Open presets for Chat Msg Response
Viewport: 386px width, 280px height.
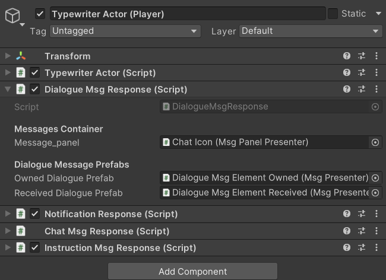tap(362, 231)
